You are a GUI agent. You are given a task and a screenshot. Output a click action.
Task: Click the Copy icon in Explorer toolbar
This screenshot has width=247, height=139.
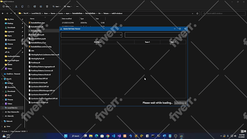[x=22, y=7]
